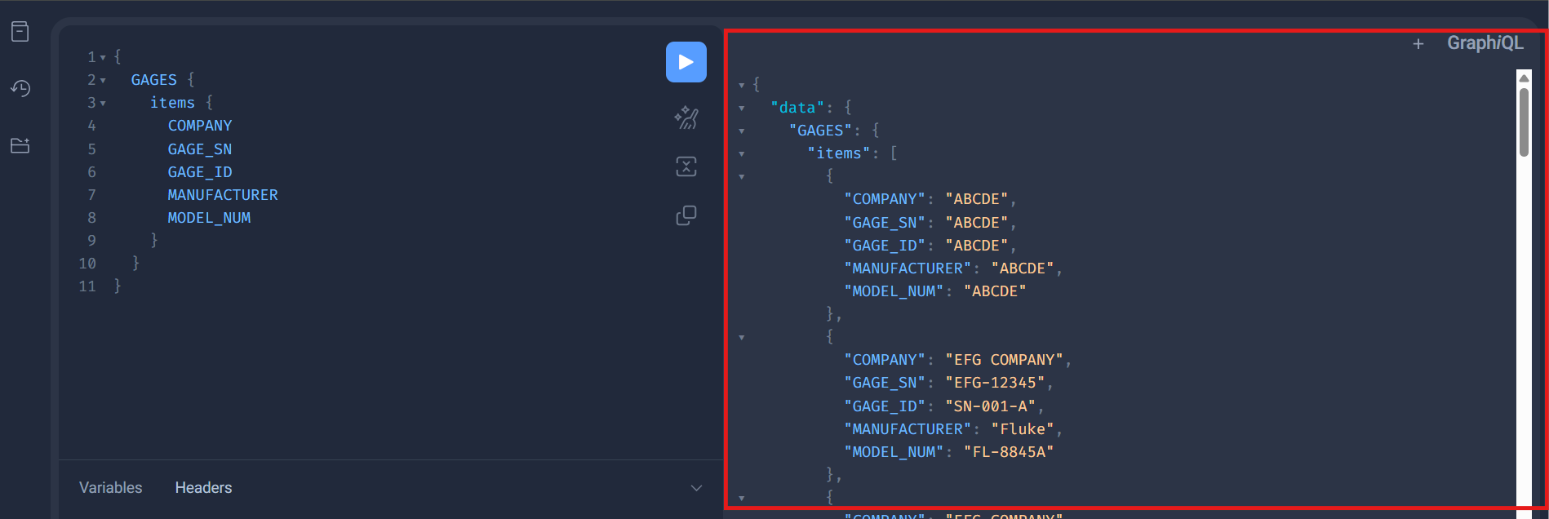Prettify the query using the sparkle brush icon

pos(686,118)
